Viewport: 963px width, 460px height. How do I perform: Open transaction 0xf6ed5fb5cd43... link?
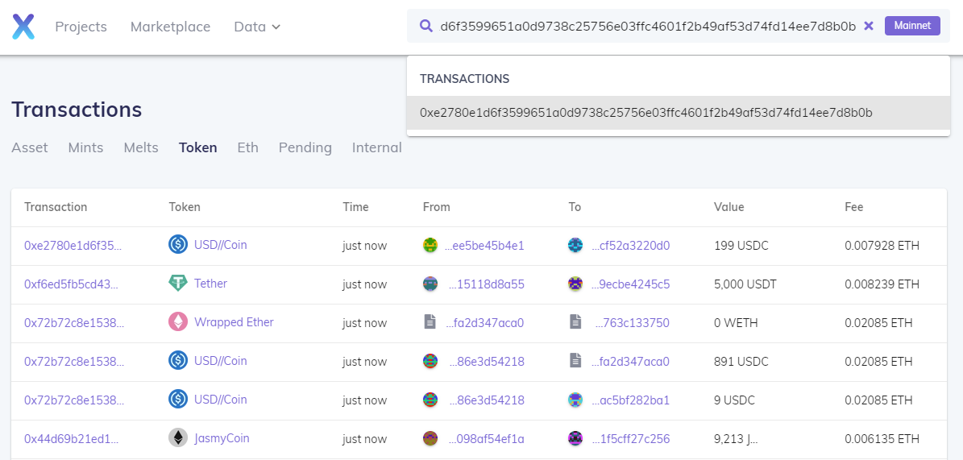pos(73,284)
